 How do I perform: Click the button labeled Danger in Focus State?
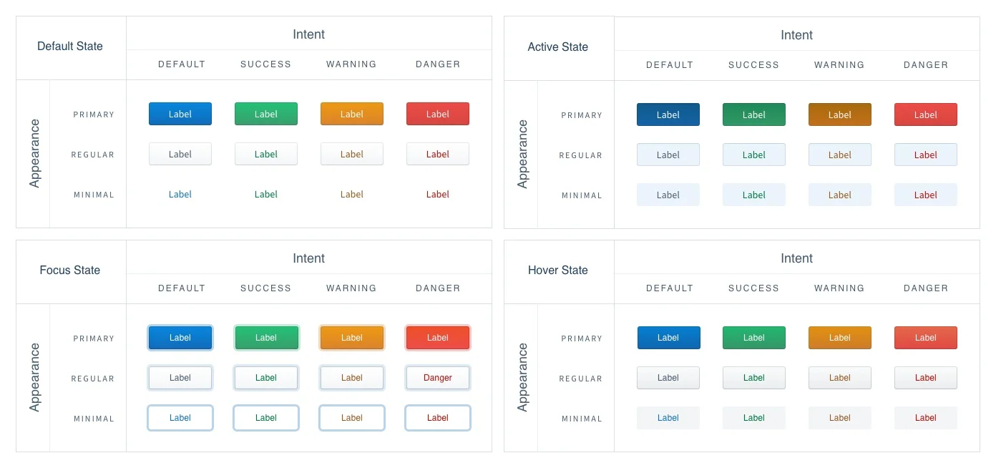pyautogui.click(x=438, y=378)
